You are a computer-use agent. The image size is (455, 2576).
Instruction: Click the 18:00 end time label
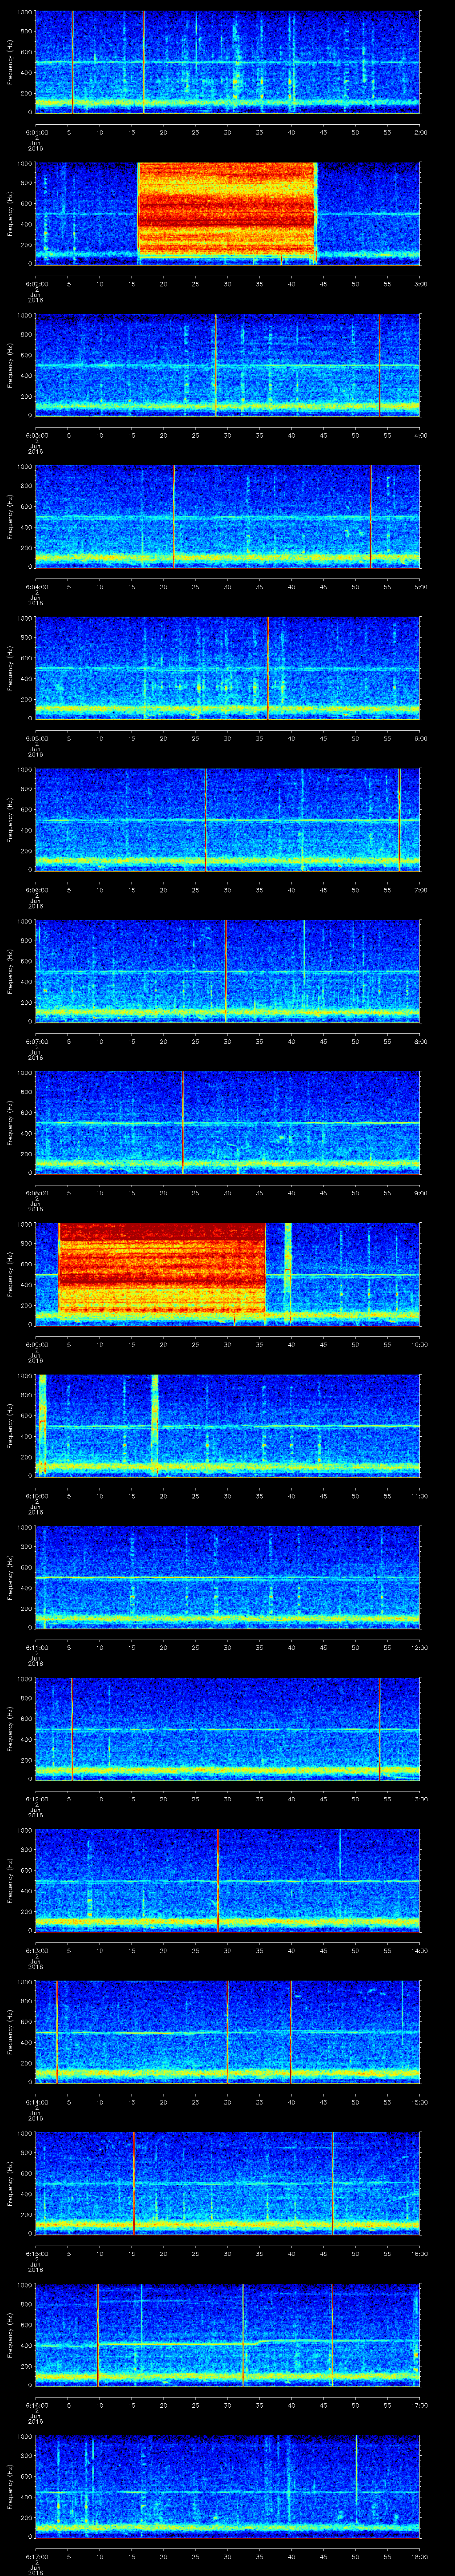(419, 2557)
